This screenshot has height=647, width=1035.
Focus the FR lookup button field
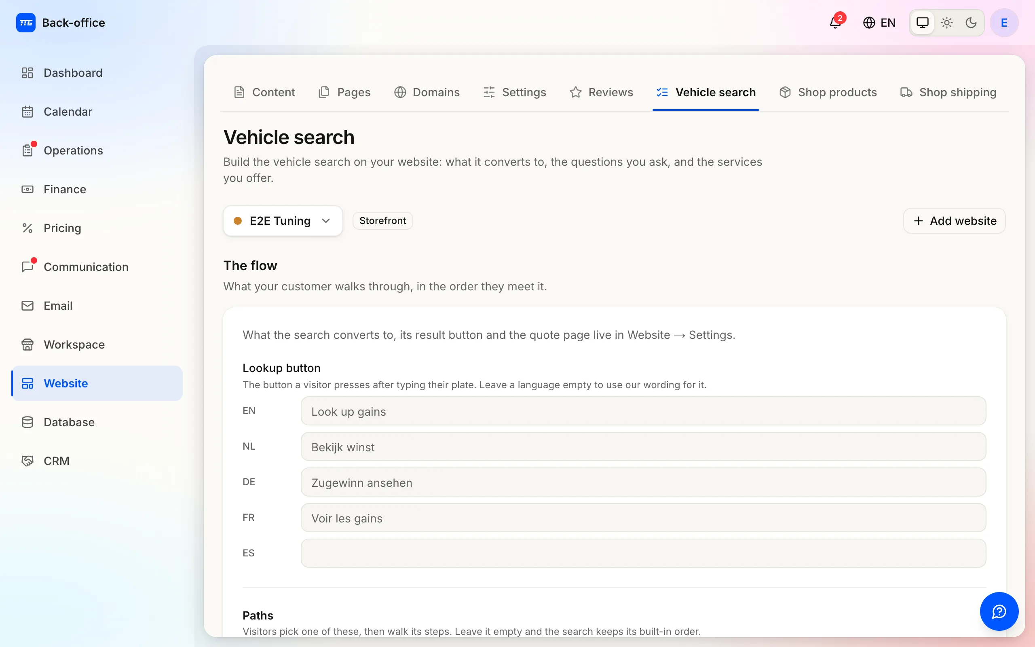pos(643,518)
